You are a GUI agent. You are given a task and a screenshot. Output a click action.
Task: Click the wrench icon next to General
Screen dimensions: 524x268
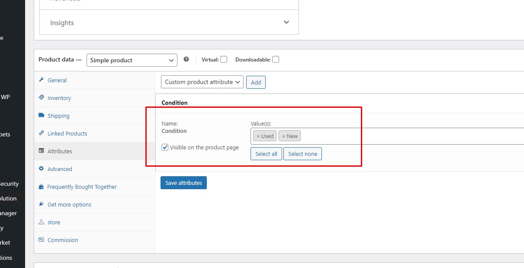click(x=42, y=80)
